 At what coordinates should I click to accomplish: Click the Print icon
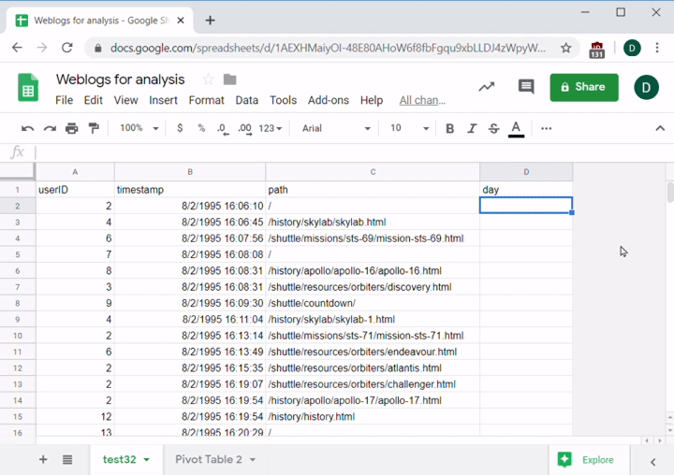(72, 128)
